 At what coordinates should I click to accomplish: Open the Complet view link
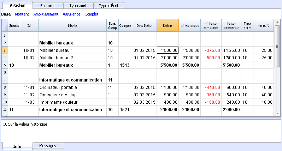(92, 14)
